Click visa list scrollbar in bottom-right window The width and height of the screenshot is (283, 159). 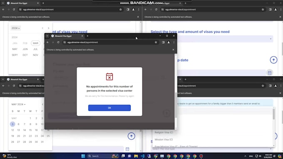point(274,114)
